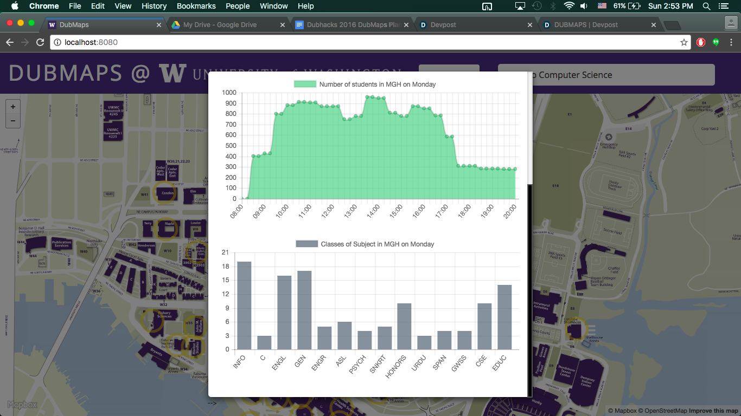Viewport: 741px width, 416px height.
Task: Open the View menu
Action: tap(123, 6)
